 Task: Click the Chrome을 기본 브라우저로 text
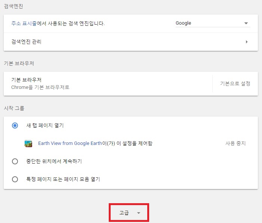[x=40, y=87]
